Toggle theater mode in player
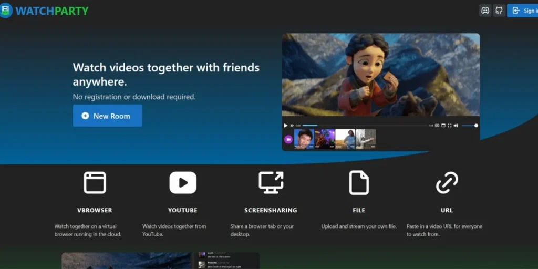 tap(443, 126)
